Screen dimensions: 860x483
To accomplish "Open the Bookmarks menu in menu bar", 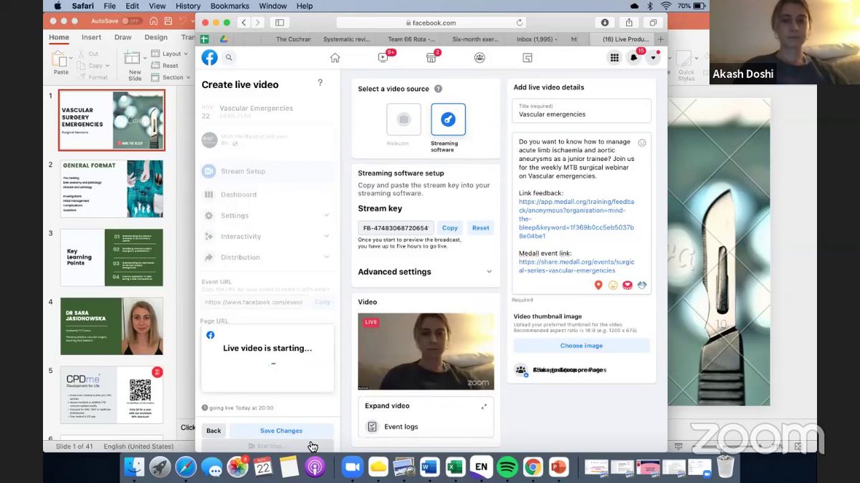I will point(229,6).
